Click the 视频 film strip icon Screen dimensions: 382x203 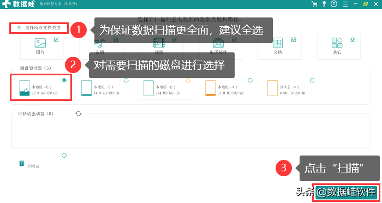pyautogui.click(x=159, y=43)
